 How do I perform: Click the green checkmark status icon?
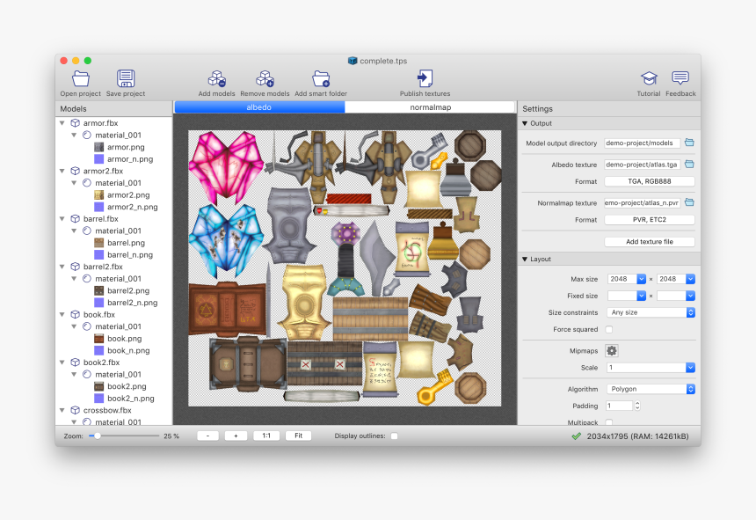[x=576, y=436]
